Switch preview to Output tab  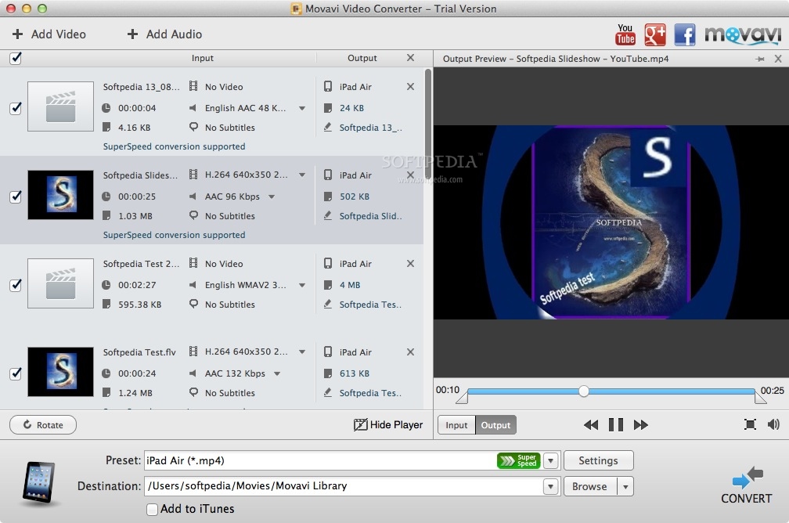pos(495,425)
